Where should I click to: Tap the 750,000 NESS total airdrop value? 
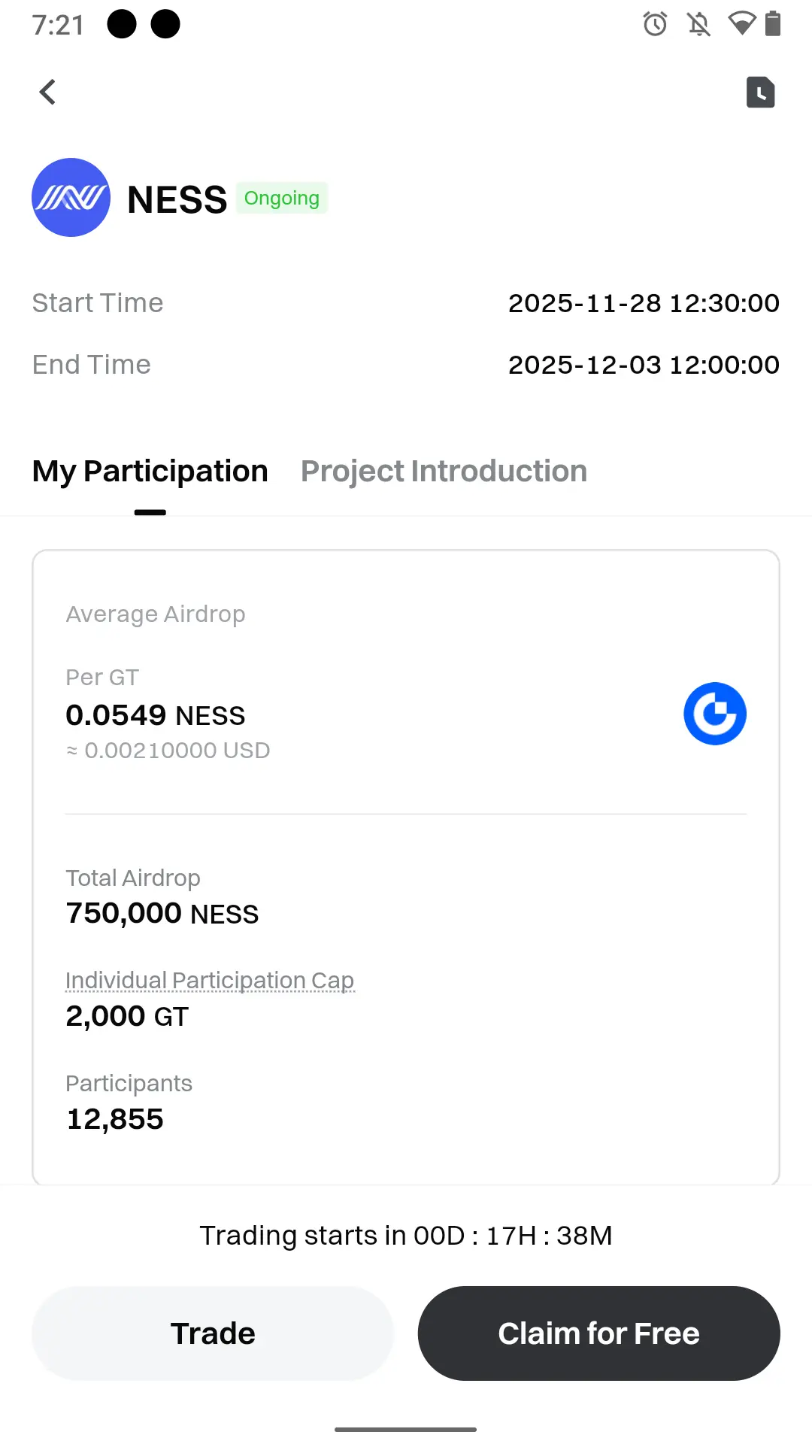162,914
